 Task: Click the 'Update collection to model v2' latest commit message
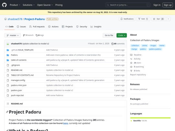[36, 44]
